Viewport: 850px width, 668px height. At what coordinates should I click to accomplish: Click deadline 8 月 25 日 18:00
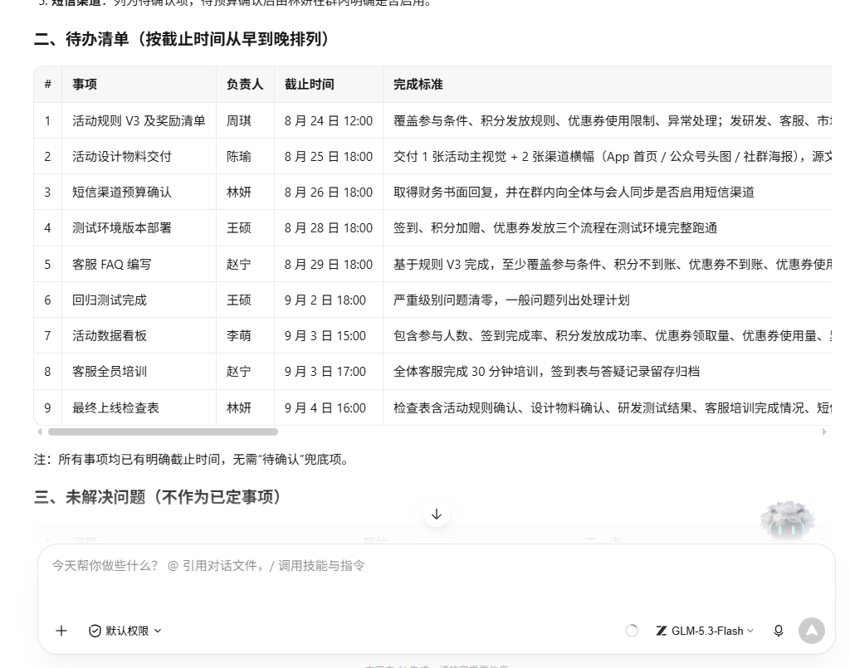click(329, 157)
